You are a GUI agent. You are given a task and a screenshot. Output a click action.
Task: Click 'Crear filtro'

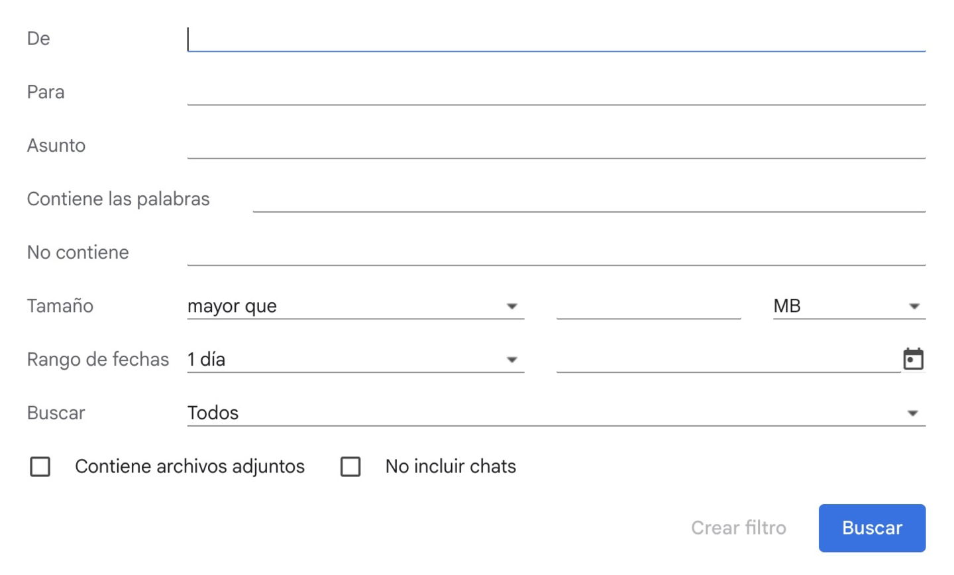point(738,528)
